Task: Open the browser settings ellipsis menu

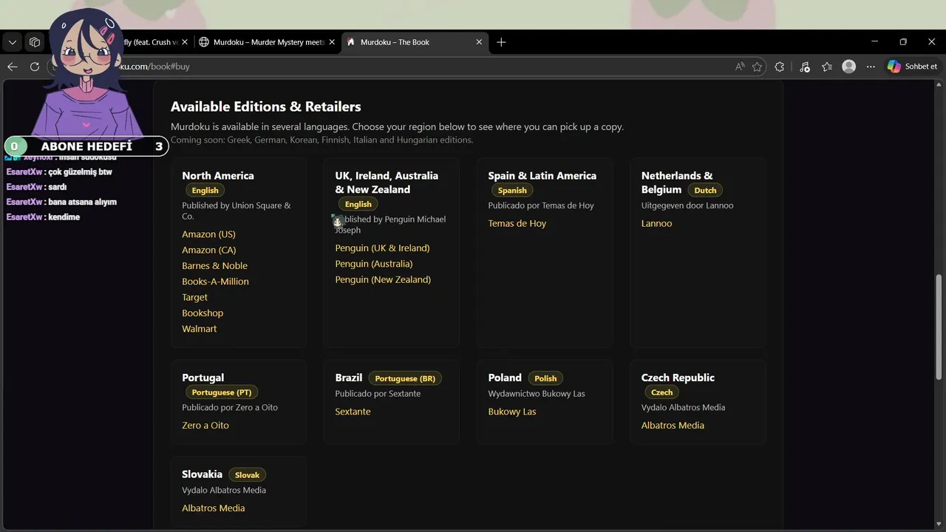Action: click(x=871, y=66)
